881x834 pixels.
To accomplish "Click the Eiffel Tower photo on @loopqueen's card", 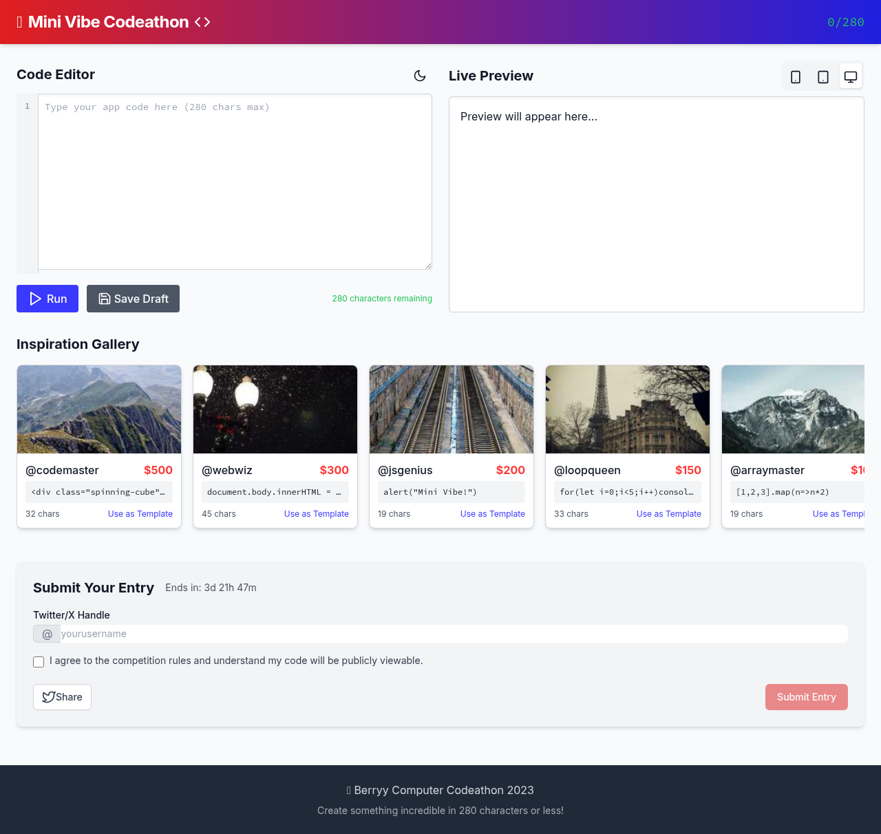I will [627, 409].
